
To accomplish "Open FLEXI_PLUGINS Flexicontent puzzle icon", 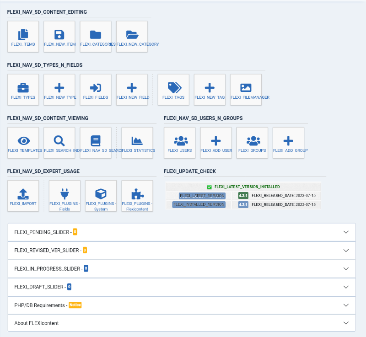I will pyautogui.click(x=138, y=194).
